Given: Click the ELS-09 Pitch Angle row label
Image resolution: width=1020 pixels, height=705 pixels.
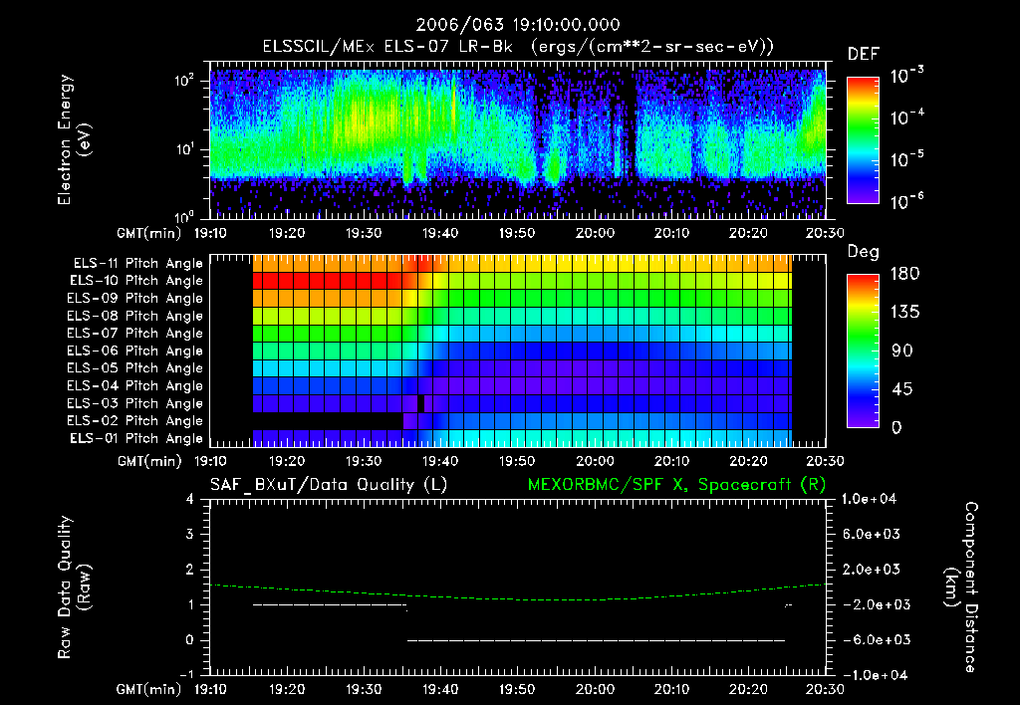Looking at the screenshot, I should [x=135, y=299].
